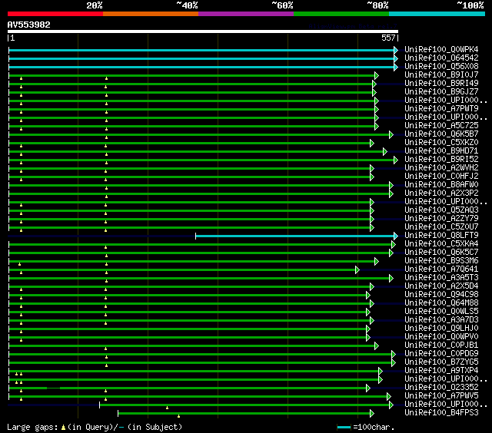
Task: Click the AV553982 query name label
Action: [29, 25]
